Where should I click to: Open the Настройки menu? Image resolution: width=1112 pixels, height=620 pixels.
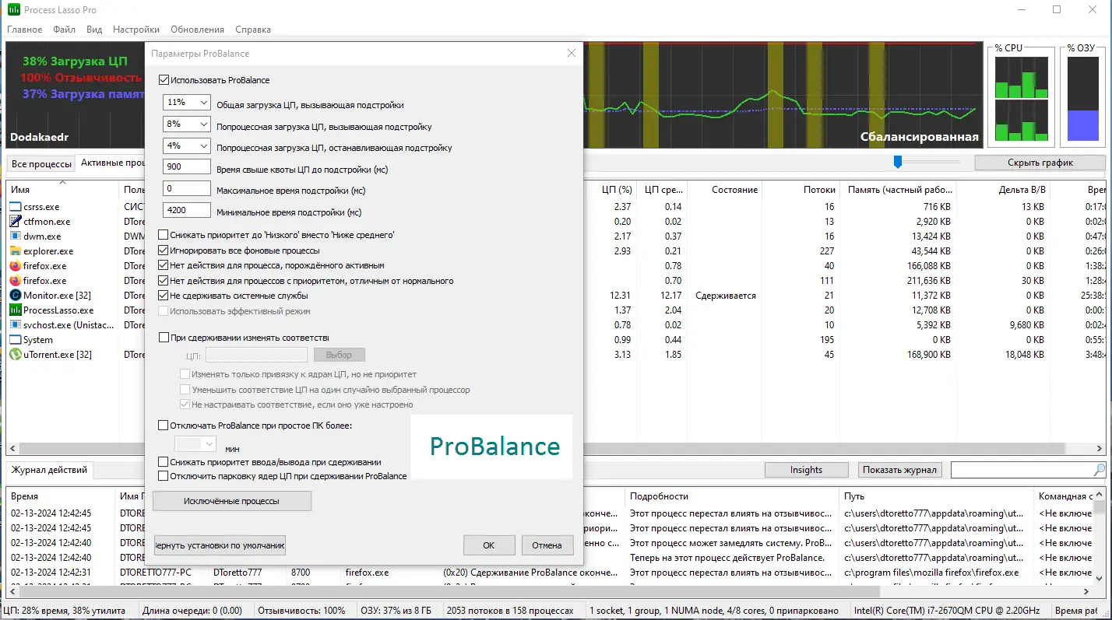[135, 29]
